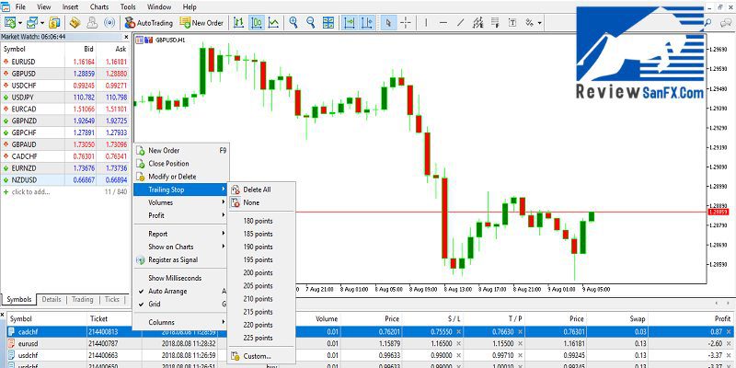The image size is (736, 368).
Task: Toggle the Navigator panel icon
Action: (x=92, y=22)
